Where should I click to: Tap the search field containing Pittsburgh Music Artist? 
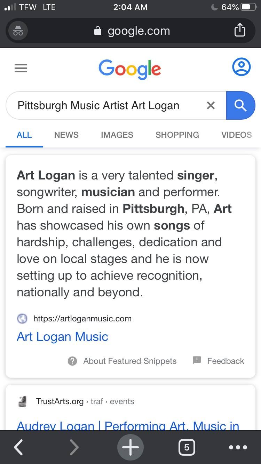[104, 105]
